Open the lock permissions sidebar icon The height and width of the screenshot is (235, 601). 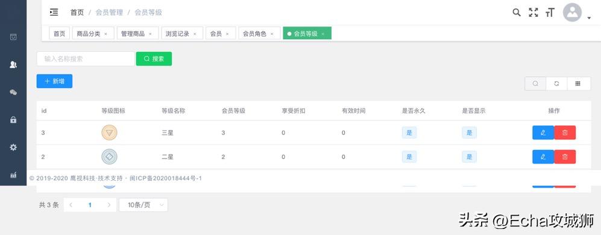(13, 119)
